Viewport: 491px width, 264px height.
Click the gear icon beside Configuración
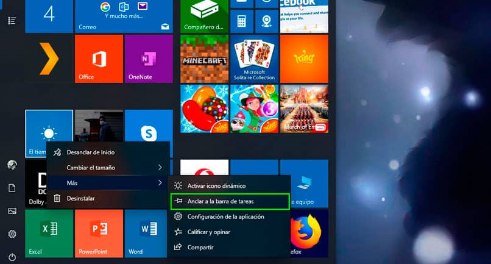coord(178,216)
